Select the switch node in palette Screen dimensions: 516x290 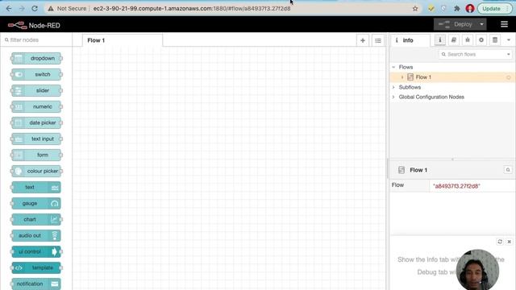click(x=36, y=75)
